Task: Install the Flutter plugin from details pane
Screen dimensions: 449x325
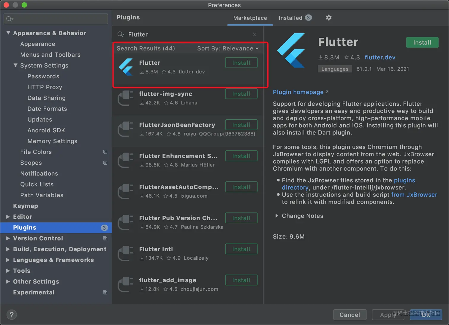Action: 422,42
